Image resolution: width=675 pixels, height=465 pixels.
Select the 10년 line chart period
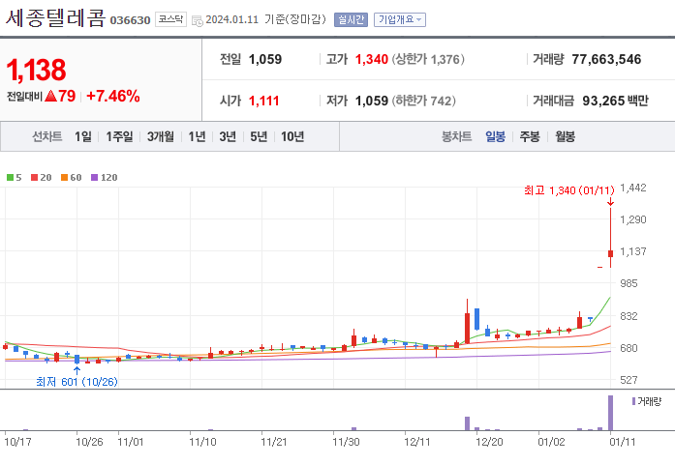[292, 136]
